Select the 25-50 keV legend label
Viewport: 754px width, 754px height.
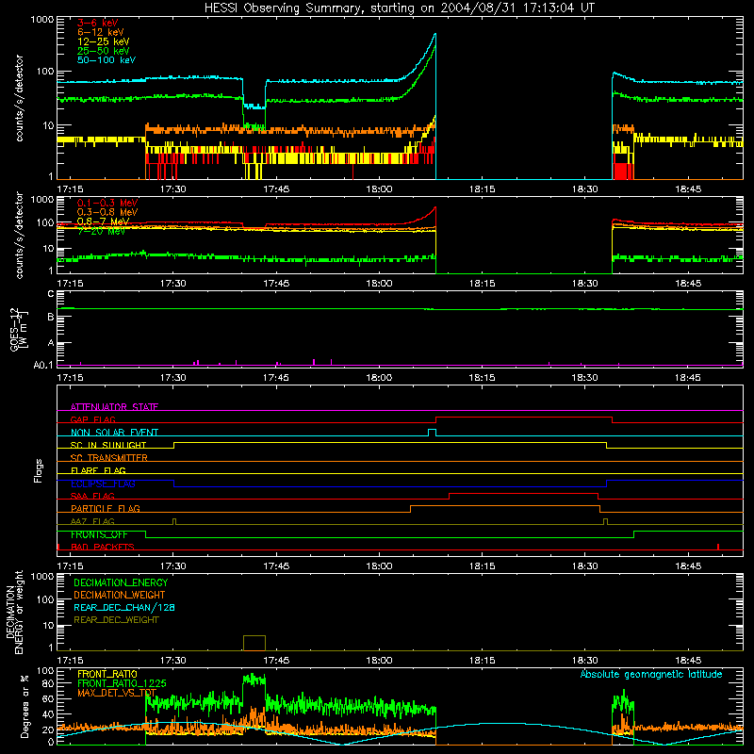coord(103,51)
